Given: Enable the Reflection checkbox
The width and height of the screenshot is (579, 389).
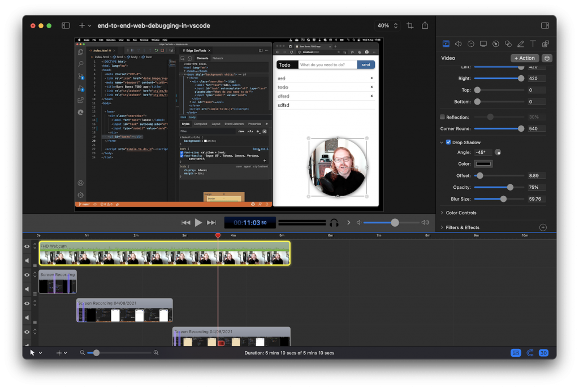Looking at the screenshot, I should (442, 117).
